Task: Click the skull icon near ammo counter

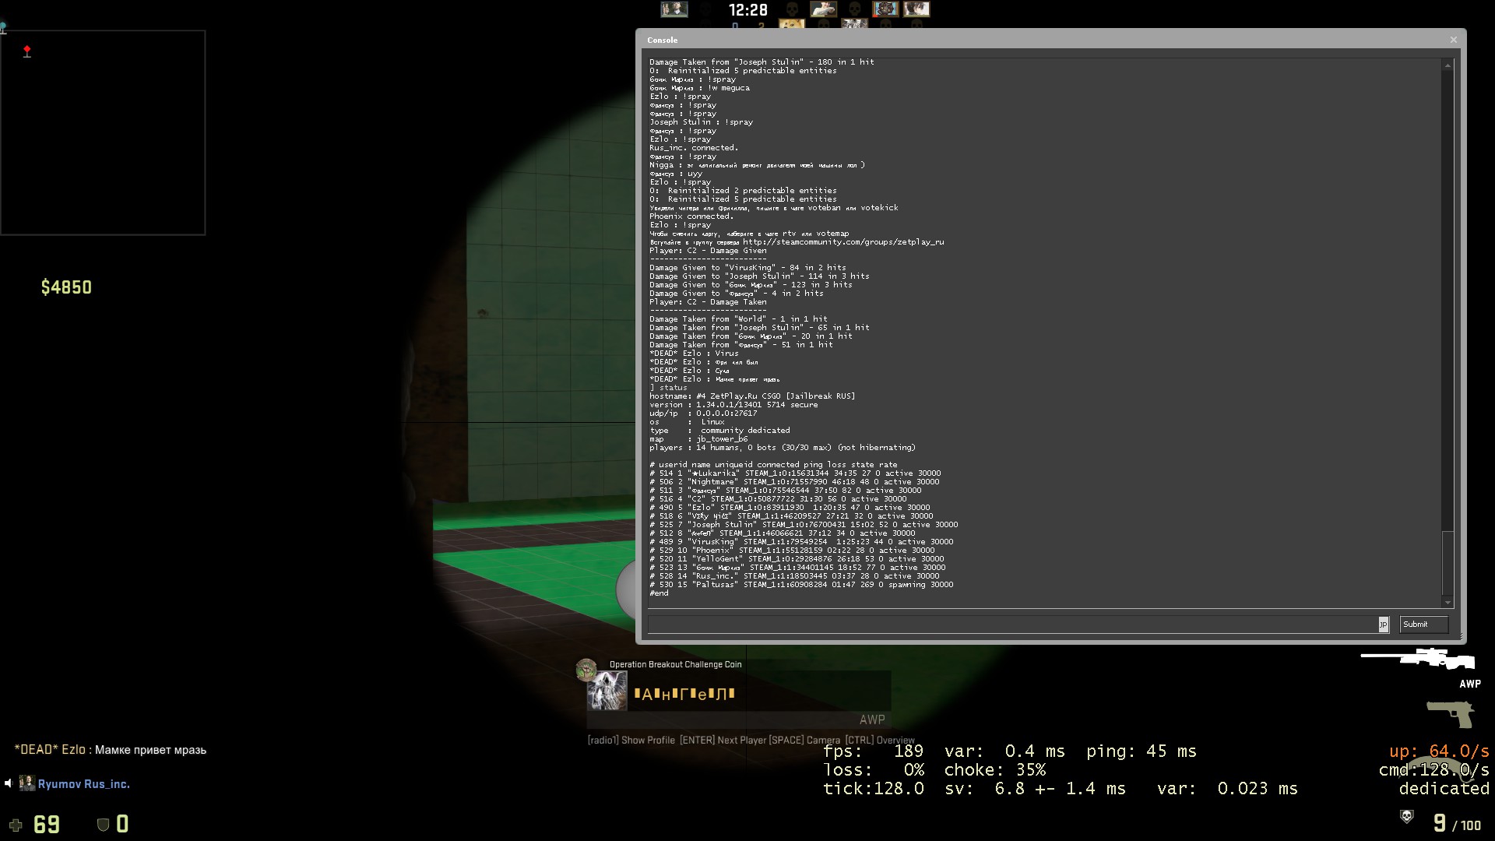Action: pyautogui.click(x=1406, y=816)
